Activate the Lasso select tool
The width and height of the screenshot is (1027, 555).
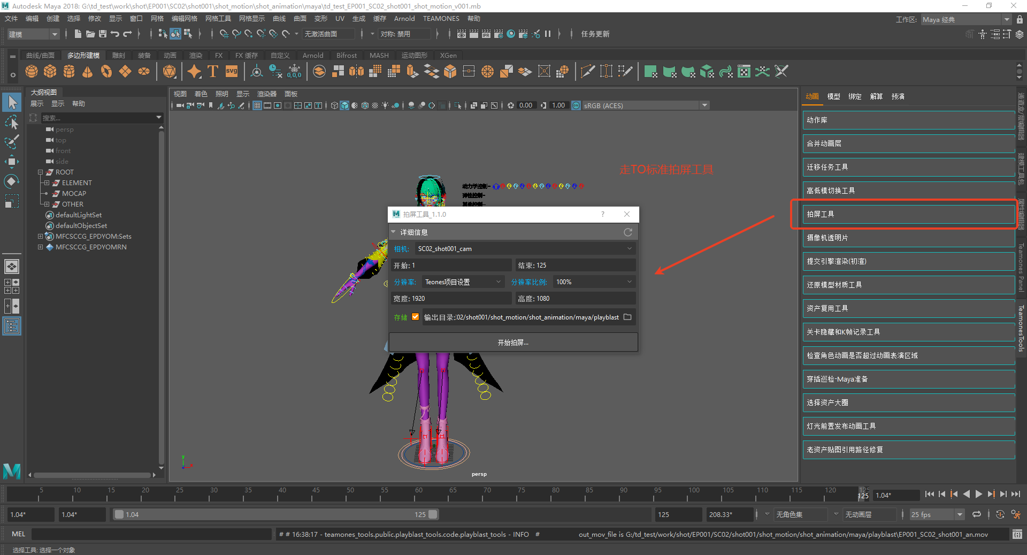[12, 123]
